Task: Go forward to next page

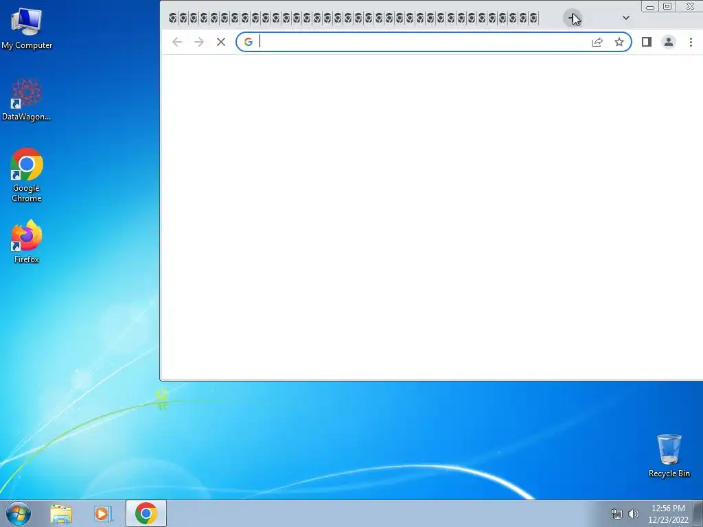Action: (x=199, y=42)
